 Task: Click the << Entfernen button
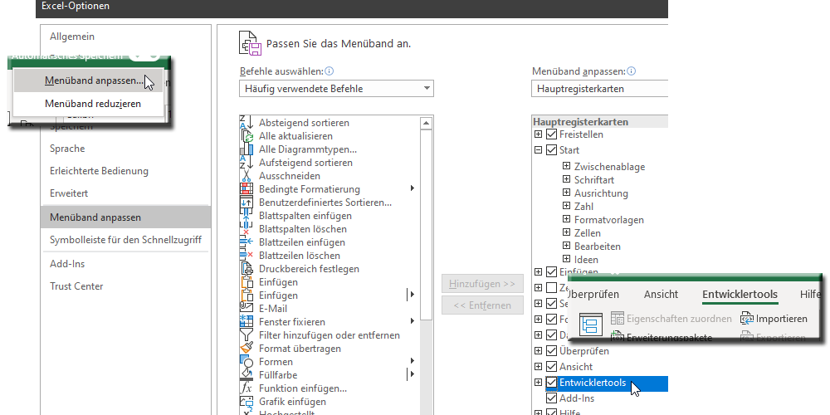(482, 305)
